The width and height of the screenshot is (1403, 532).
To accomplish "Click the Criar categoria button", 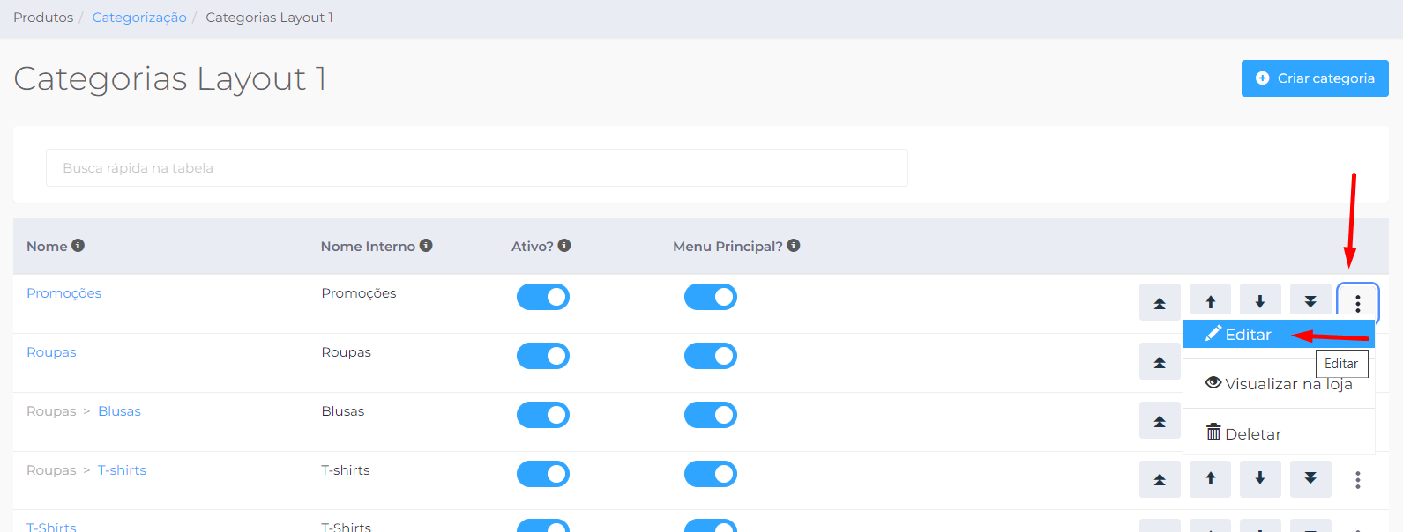I will point(1315,78).
